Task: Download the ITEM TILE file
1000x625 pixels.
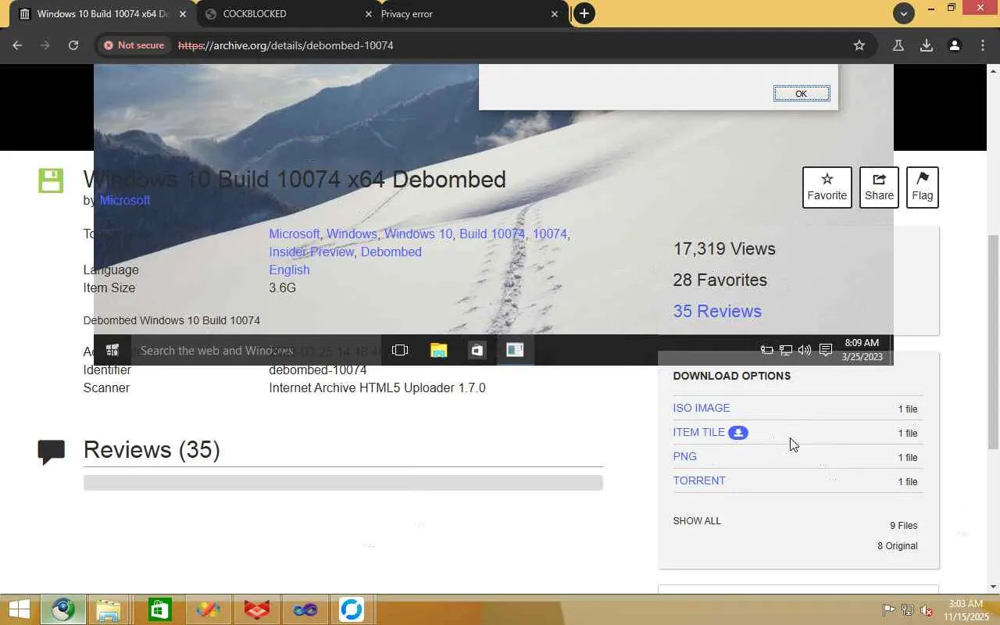Action: 699,432
